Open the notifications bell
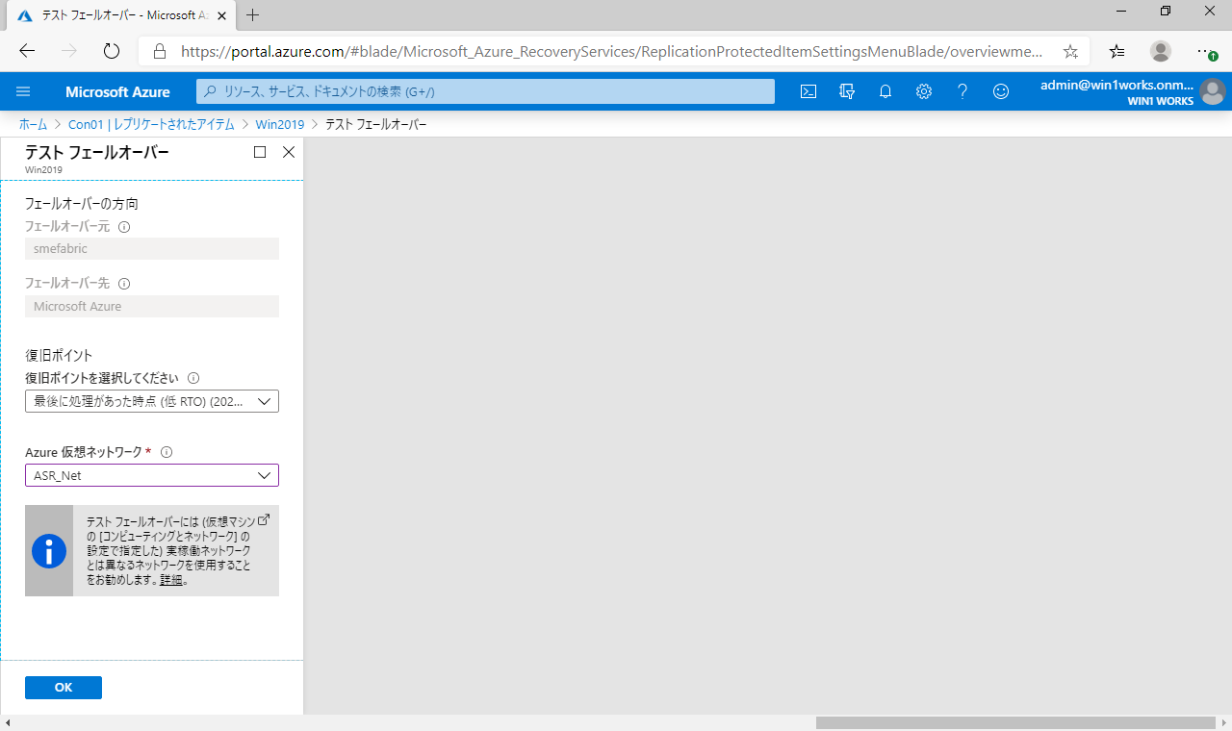Screen dimensions: 1232x731 tap(885, 91)
